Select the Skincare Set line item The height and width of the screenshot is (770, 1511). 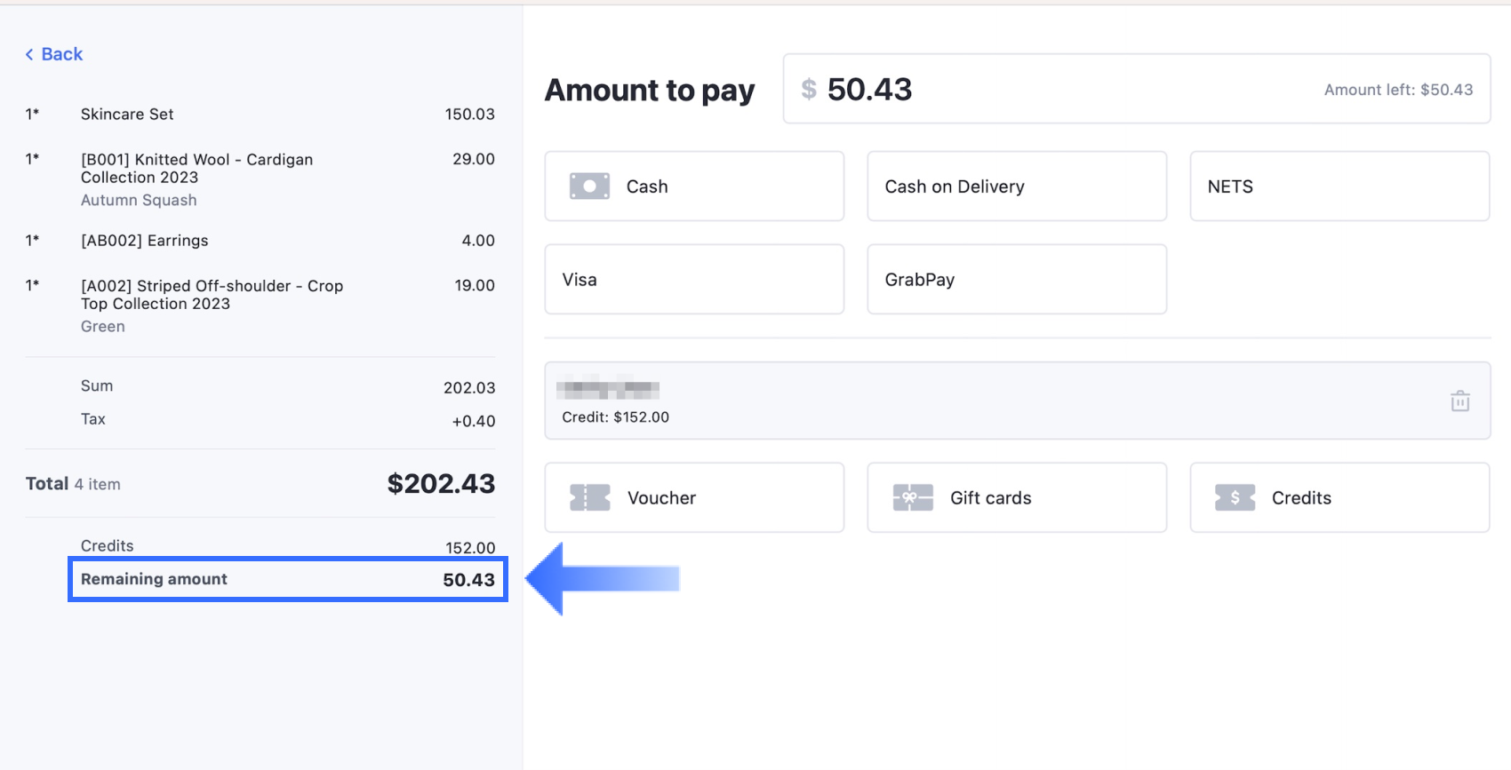click(127, 115)
